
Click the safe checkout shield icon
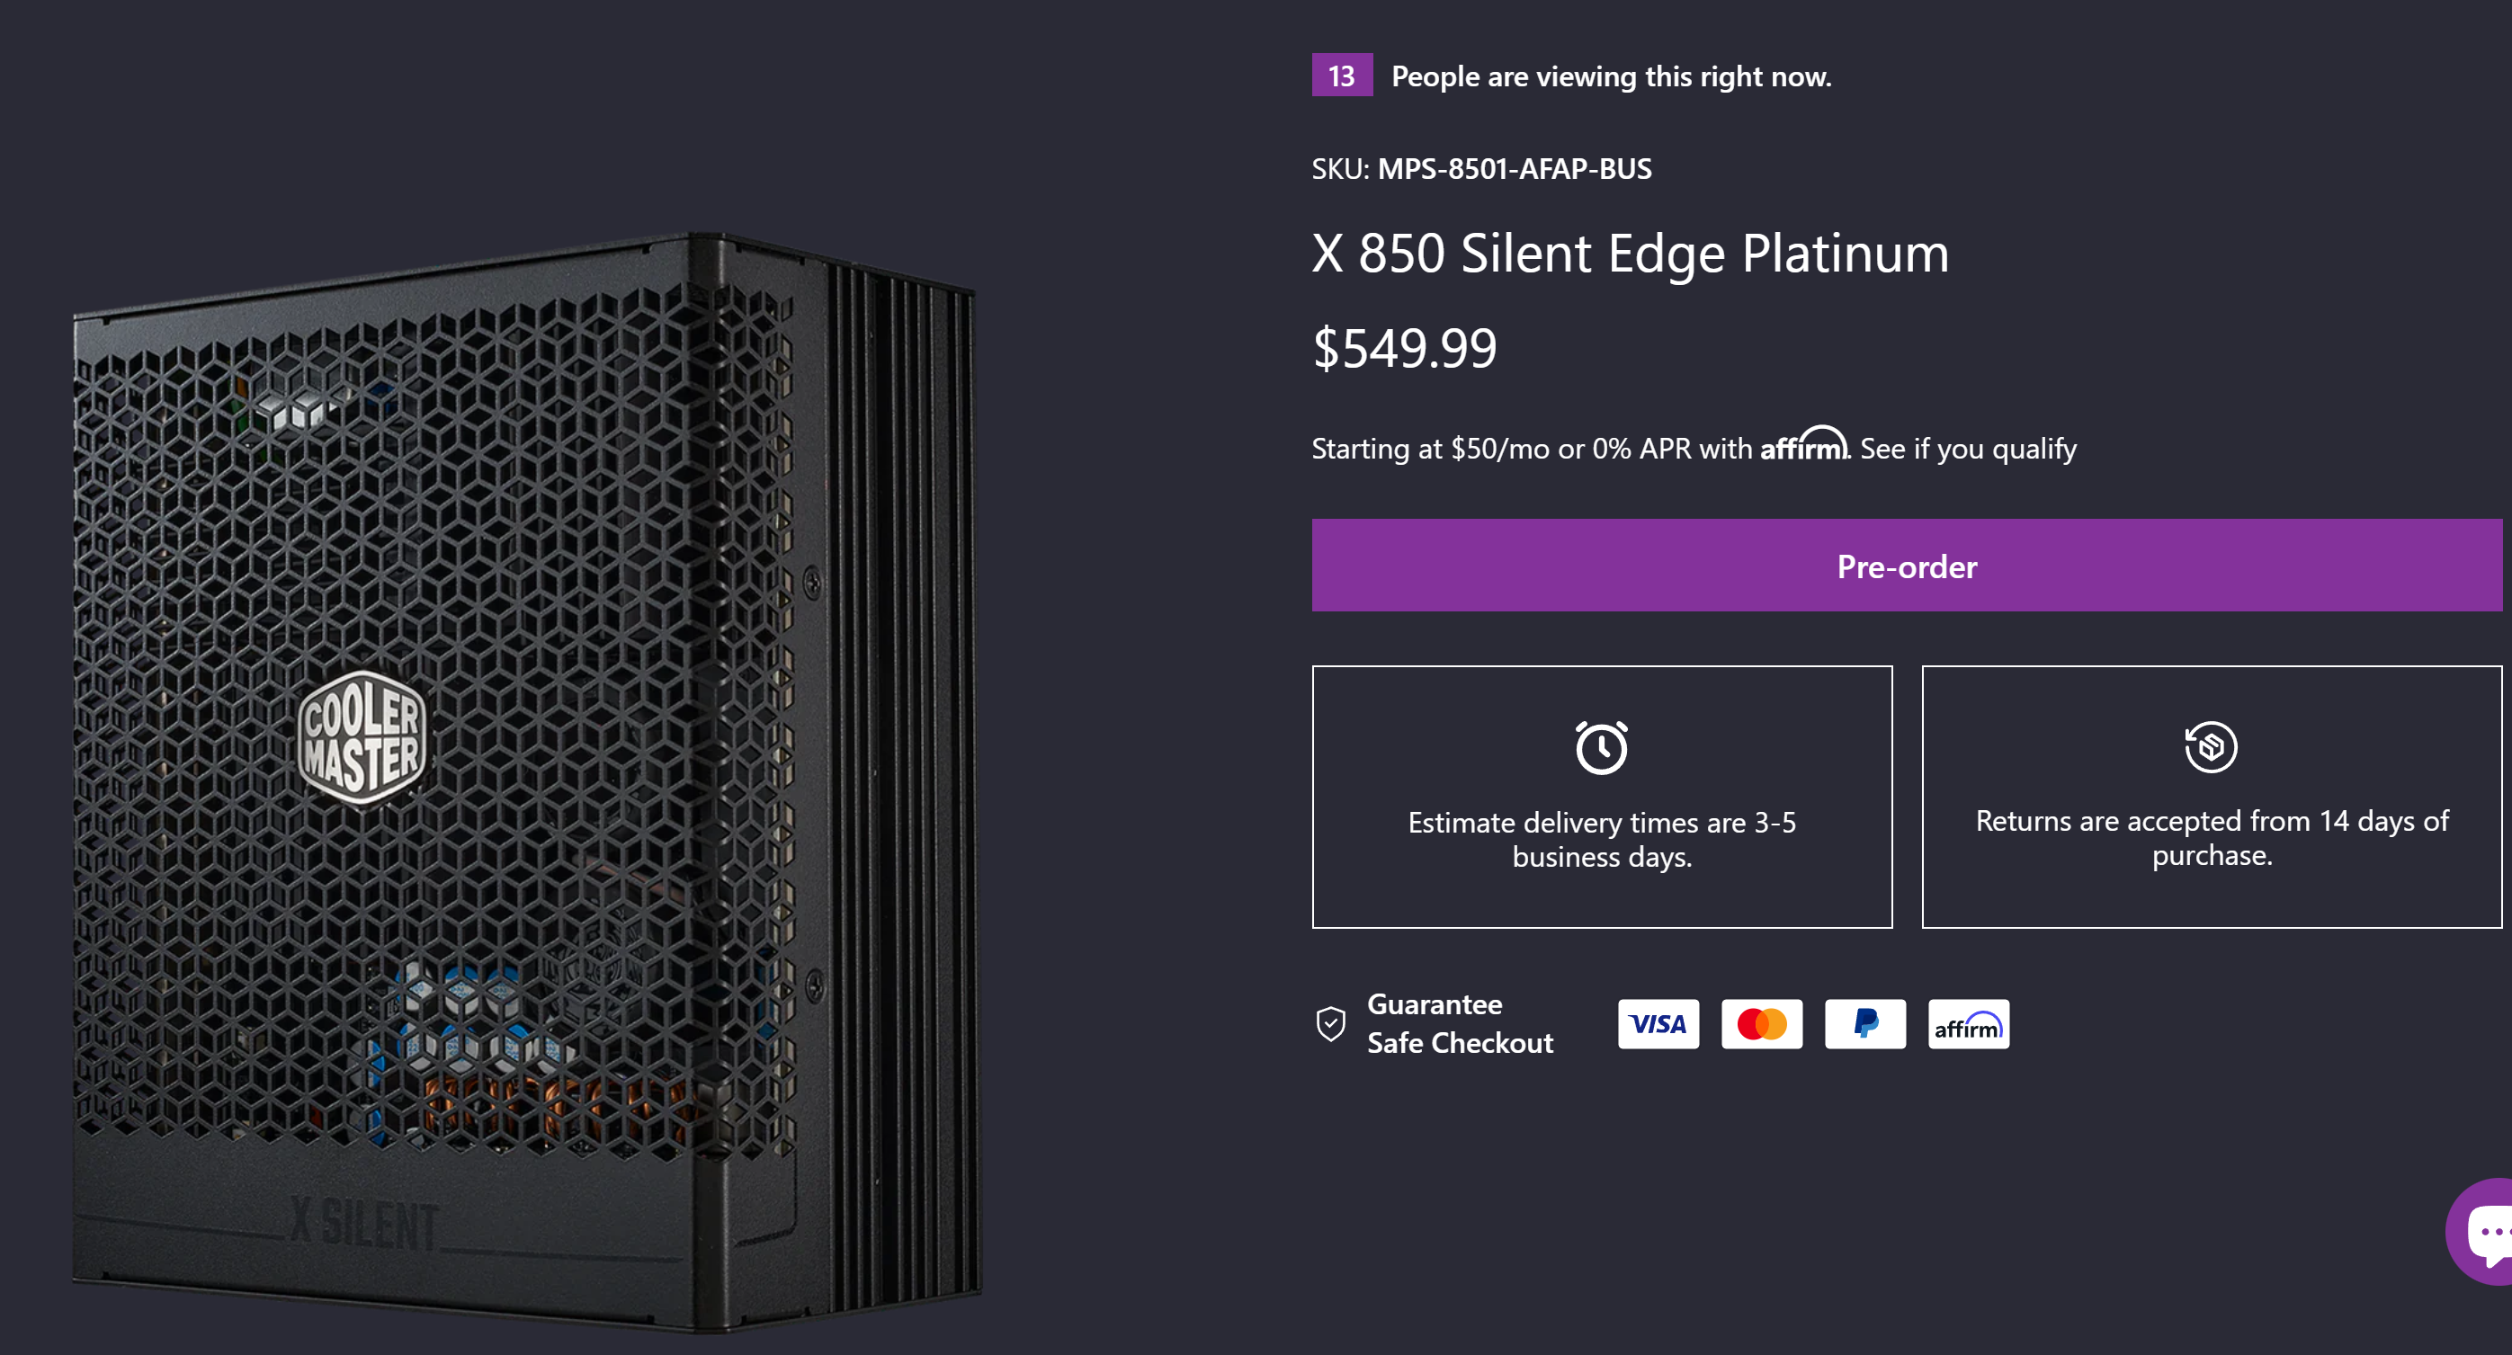1331,1023
